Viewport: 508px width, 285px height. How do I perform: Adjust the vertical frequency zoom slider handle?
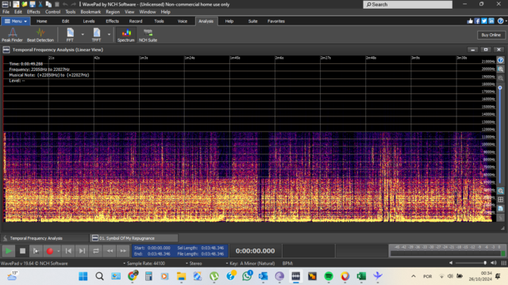click(500, 88)
